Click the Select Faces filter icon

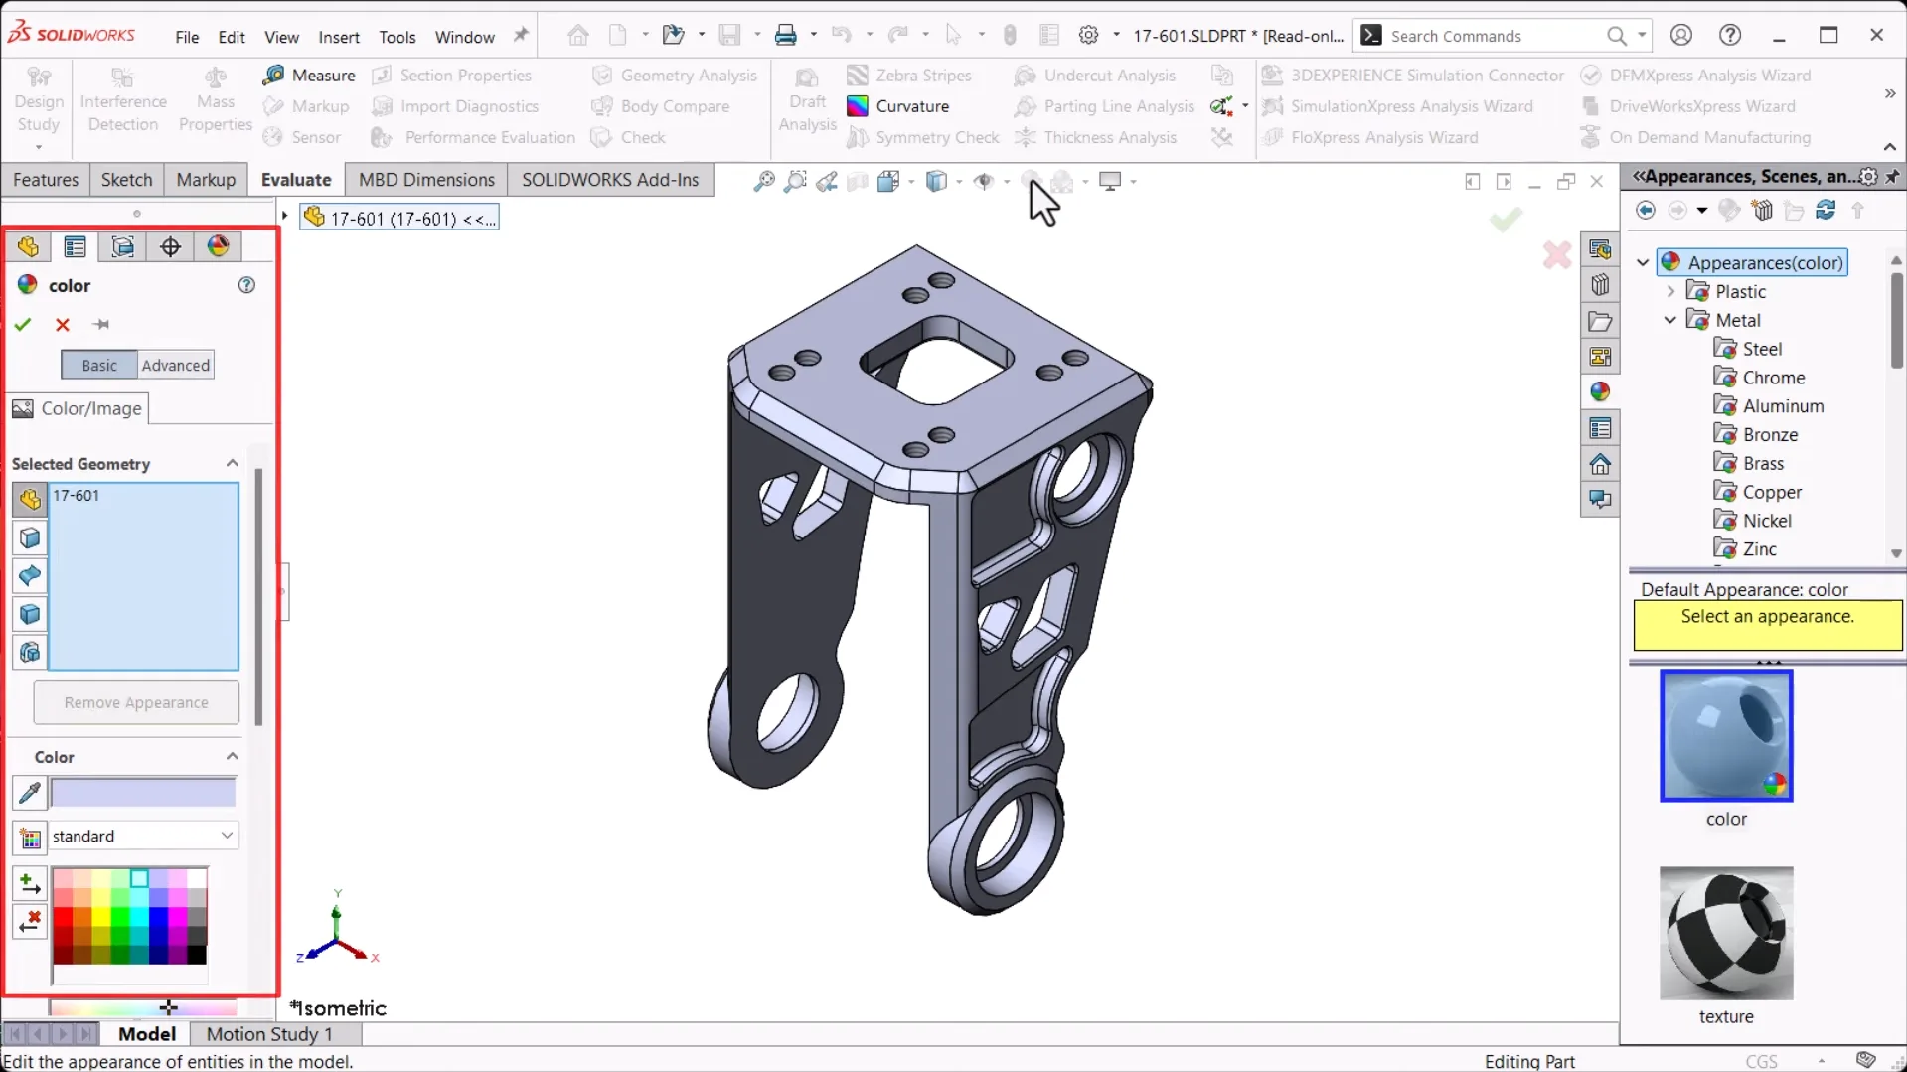point(30,537)
